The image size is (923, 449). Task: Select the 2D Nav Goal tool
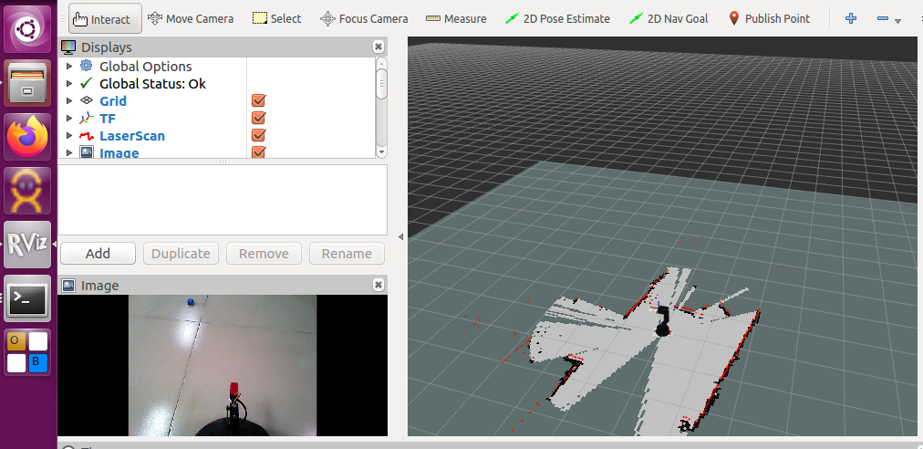coord(674,18)
